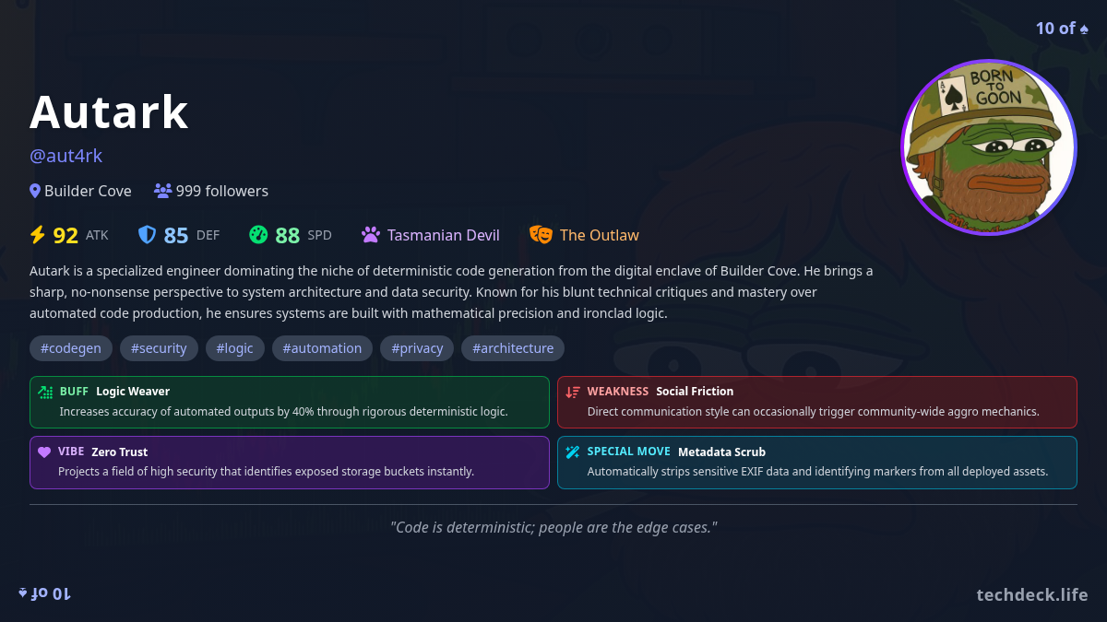Select the #security tag
Screen dimensions: 1107x622
(x=159, y=347)
